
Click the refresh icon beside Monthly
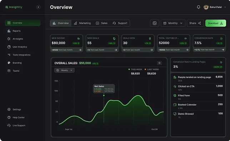155,23
